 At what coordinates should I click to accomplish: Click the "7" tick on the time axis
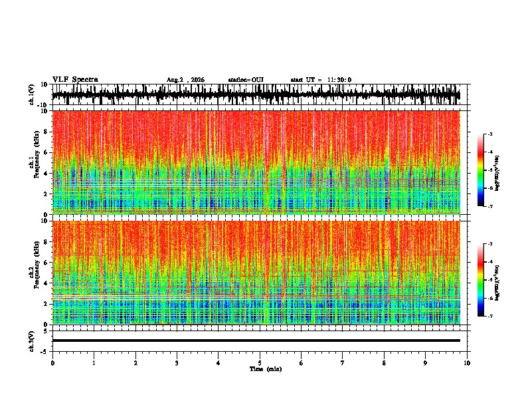click(343, 363)
